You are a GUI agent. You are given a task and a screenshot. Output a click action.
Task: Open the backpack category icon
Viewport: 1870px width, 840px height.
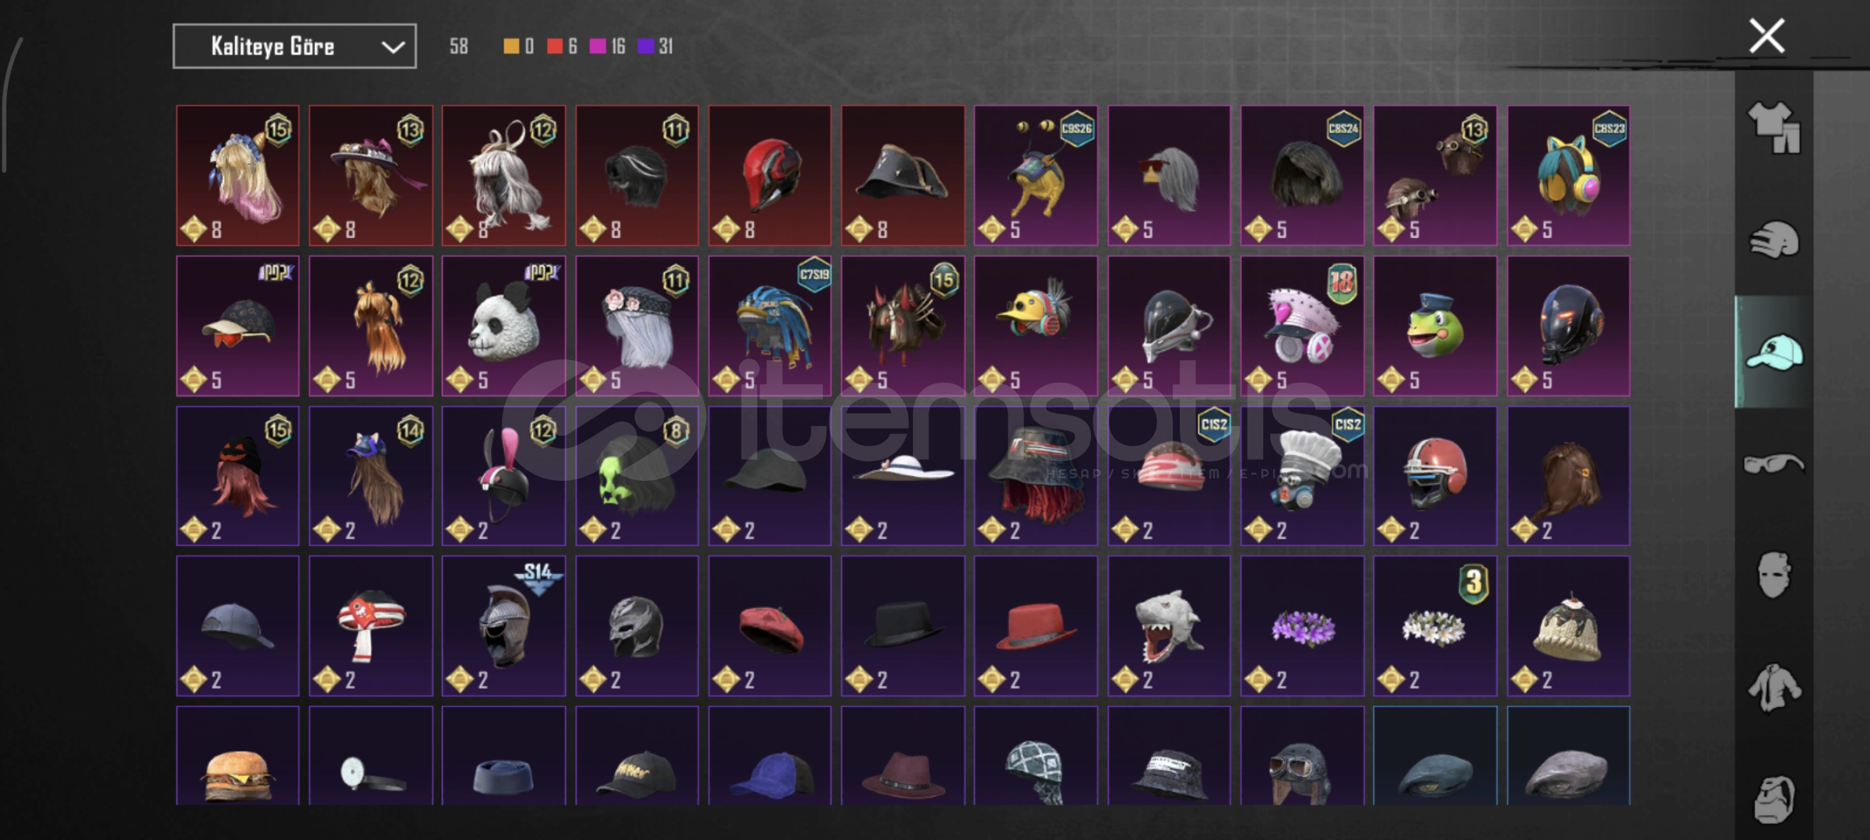(1774, 799)
